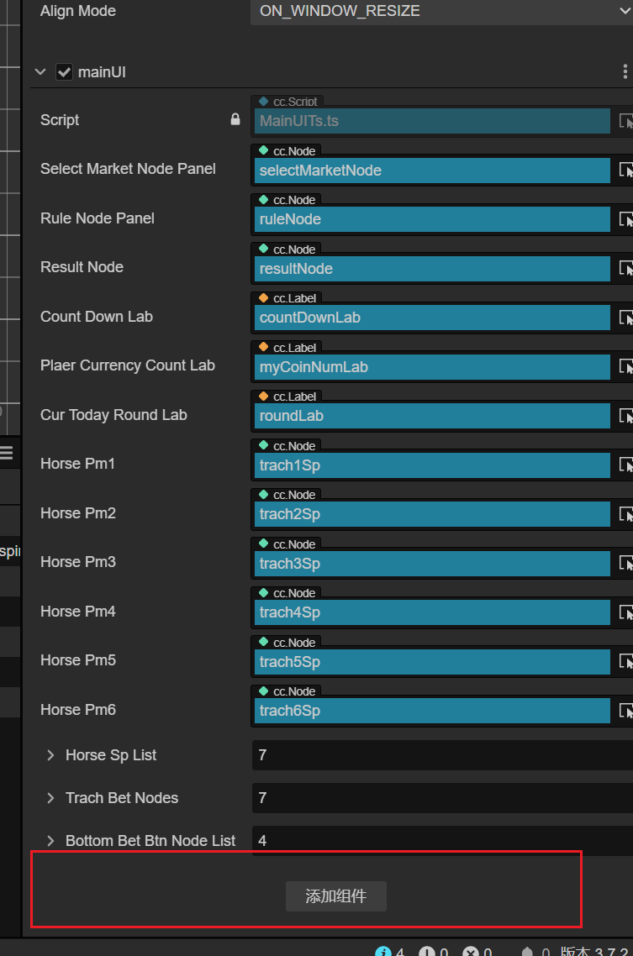
Task: Expand the Trach Bet Nodes array
Action: click(51, 798)
